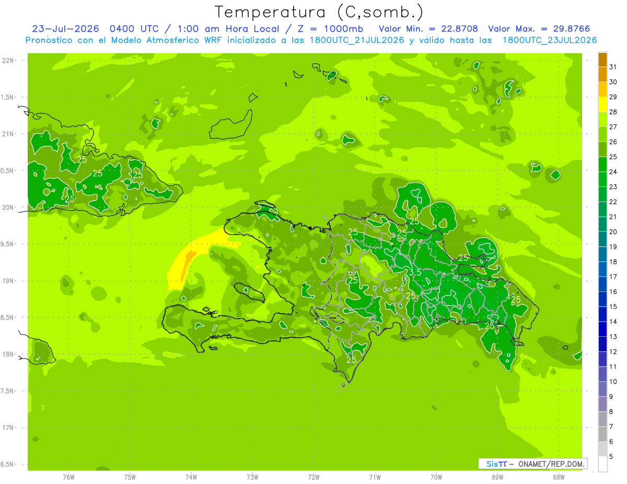Click the "72W" longitude axis label
The width and height of the screenshot is (627, 484).
(x=313, y=477)
